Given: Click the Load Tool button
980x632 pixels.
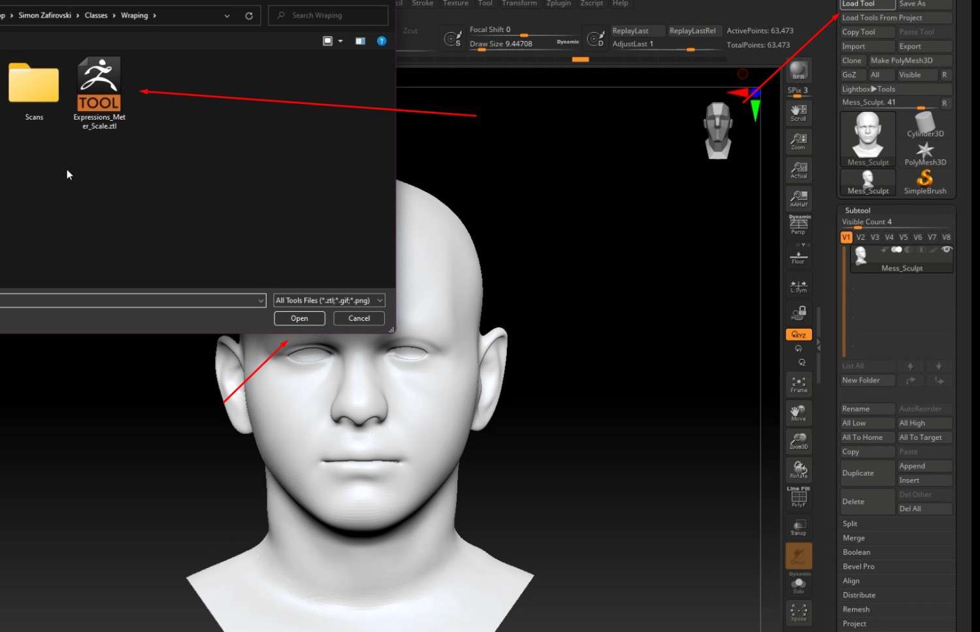Looking at the screenshot, I should [866, 4].
